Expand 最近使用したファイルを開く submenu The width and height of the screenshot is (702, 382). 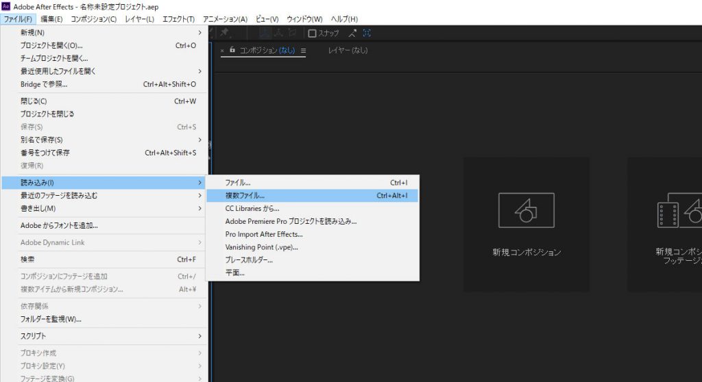104,71
